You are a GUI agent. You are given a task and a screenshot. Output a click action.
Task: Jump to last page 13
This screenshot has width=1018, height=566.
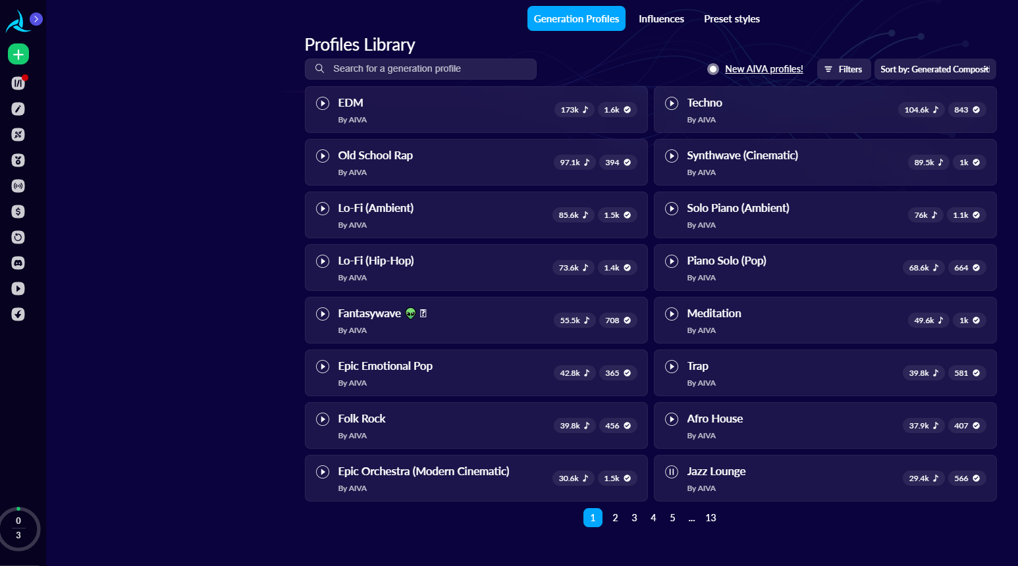[710, 518]
